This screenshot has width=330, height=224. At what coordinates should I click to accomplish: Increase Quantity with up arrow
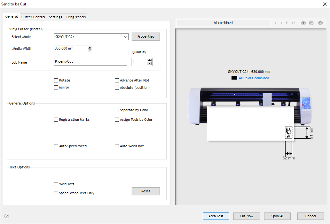click(149, 60)
